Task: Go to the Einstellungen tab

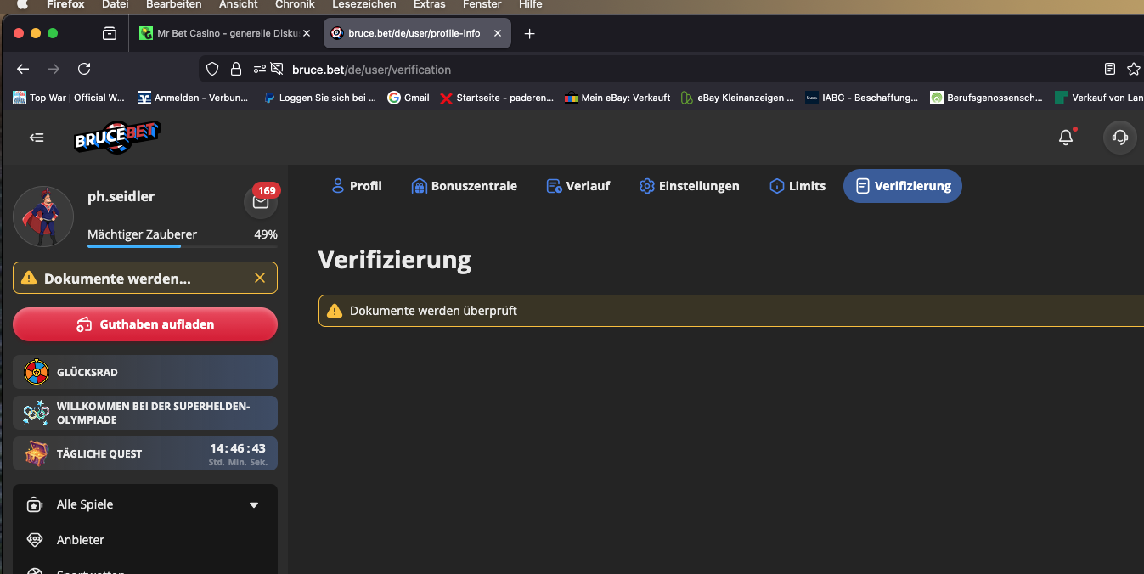Action: pos(689,186)
